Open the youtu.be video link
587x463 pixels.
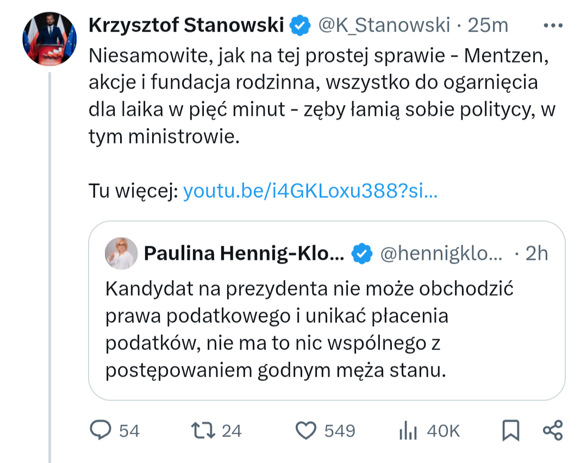tap(310, 191)
